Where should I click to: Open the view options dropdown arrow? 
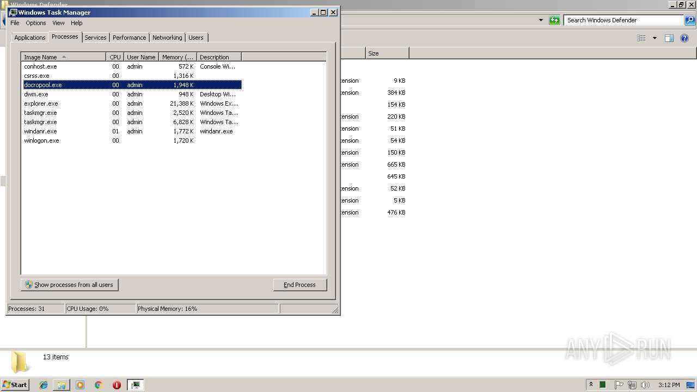point(655,38)
